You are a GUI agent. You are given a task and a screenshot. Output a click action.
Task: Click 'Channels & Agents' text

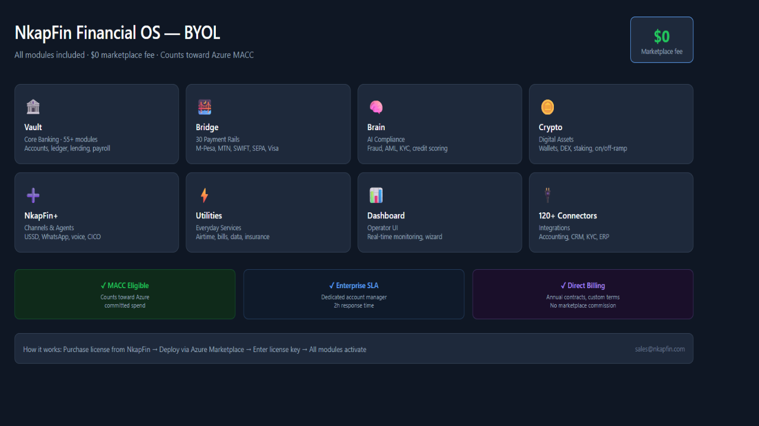point(49,228)
